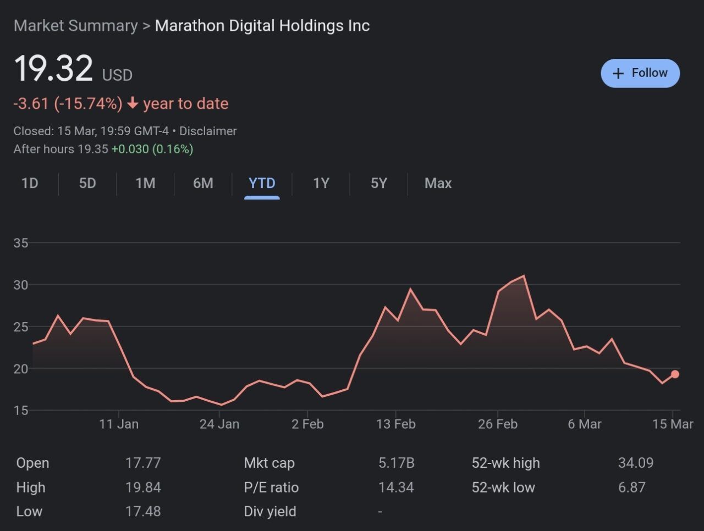This screenshot has width=704, height=531.
Task: View the 1Y chart range
Action: coord(321,183)
